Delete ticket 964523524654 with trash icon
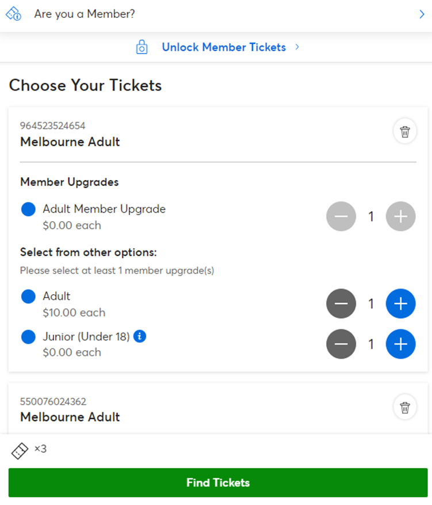This screenshot has height=505, width=432. tap(404, 131)
